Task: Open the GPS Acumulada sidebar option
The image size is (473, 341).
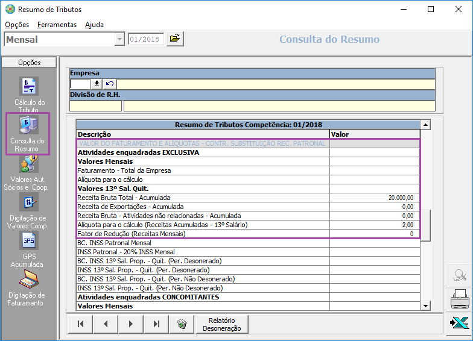Action: (x=29, y=249)
